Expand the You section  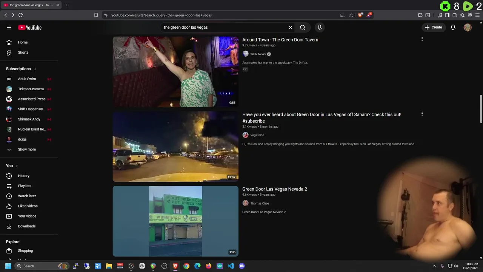(x=12, y=166)
